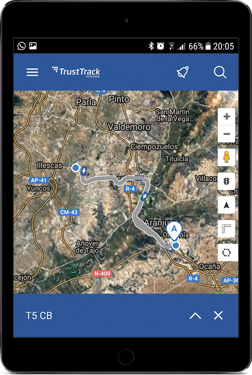Zoom in on the map
This screenshot has height=375, width=252.
pos(226,117)
